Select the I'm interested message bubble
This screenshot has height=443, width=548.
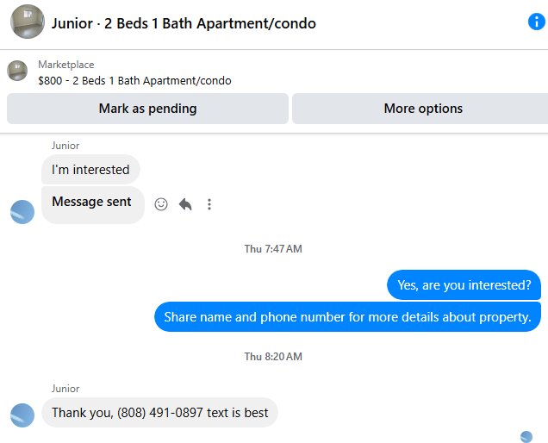[90, 170]
